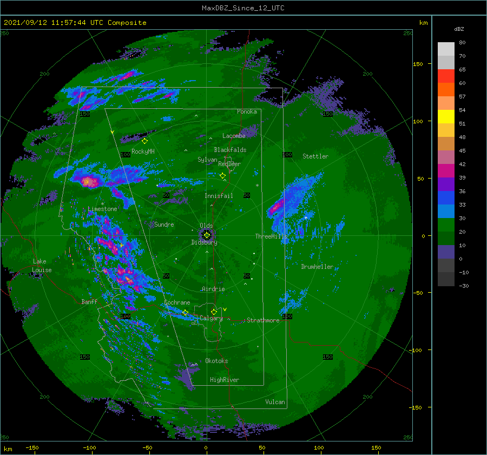Click the Stettler label
487x455 pixels.
click(x=315, y=156)
